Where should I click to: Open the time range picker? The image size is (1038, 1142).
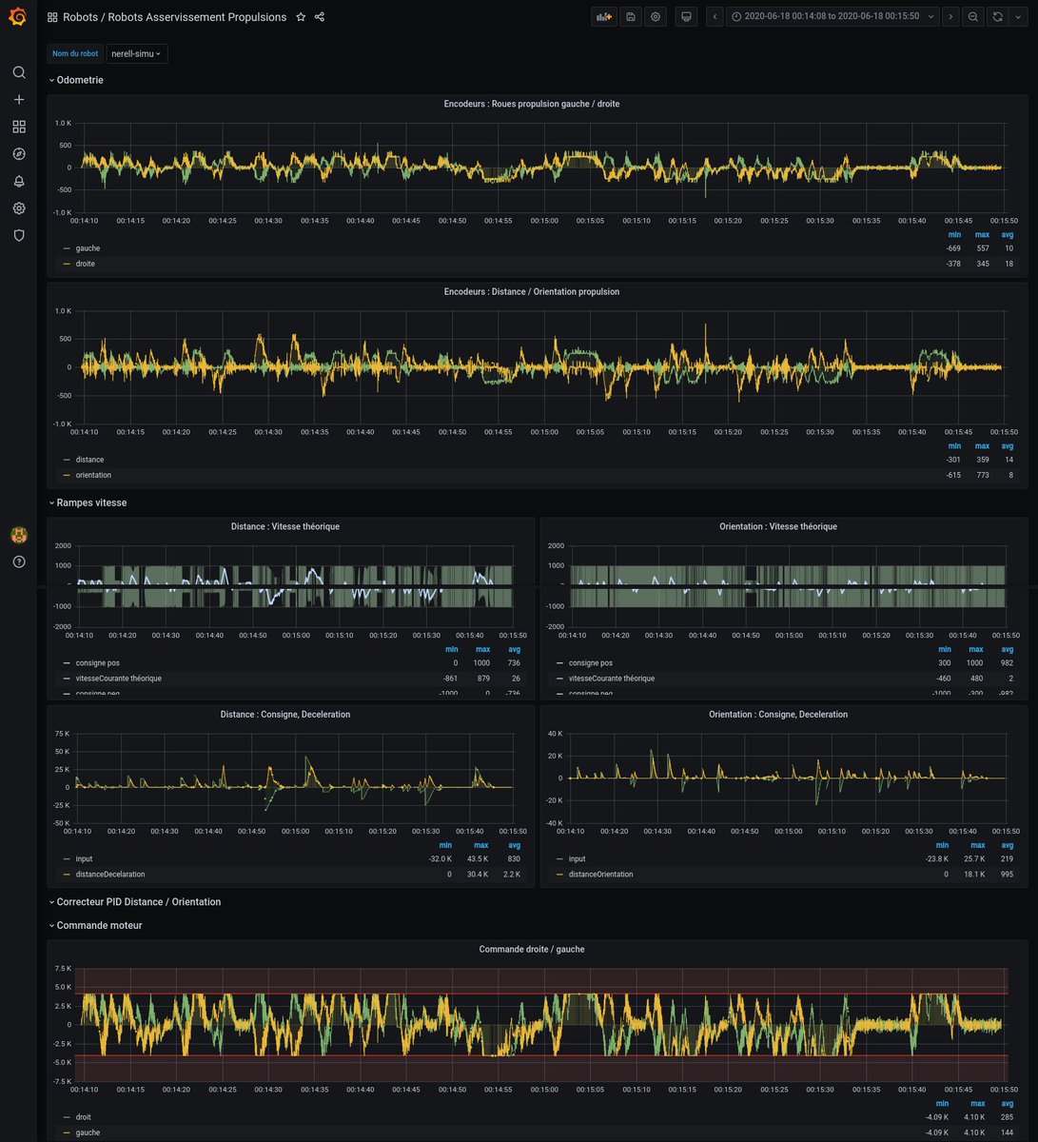(x=832, y=16)
